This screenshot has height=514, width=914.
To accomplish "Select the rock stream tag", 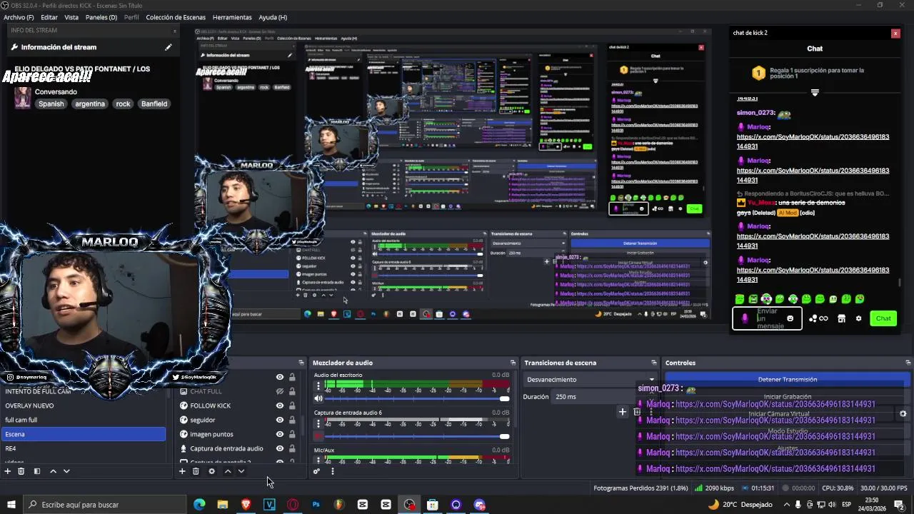I will (x=124, y=104).
